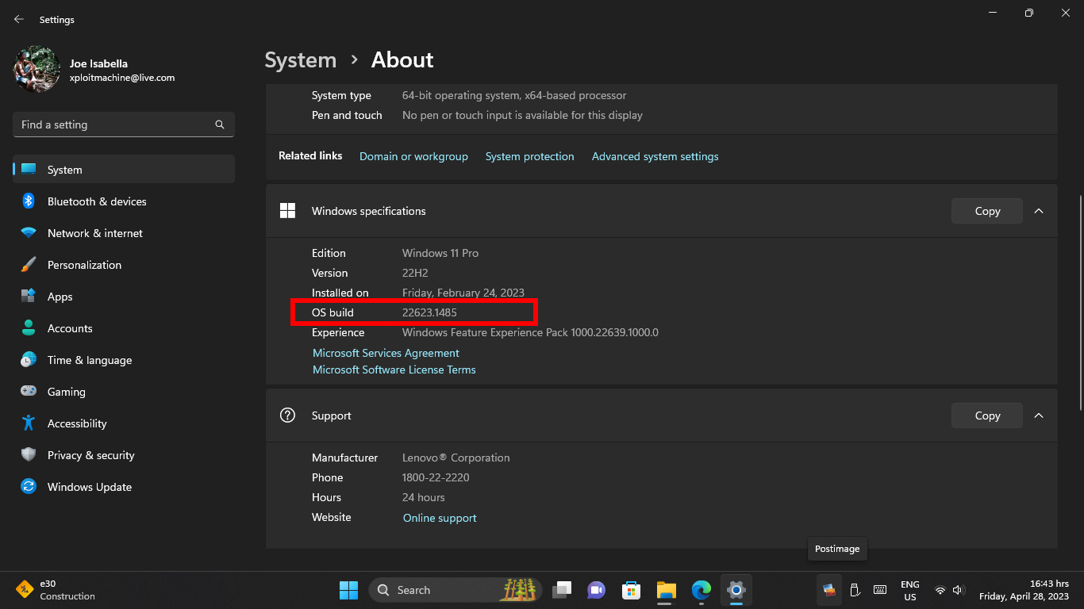Image resolution: width=1084 pixels, height=609 pixels.
Task: Open Microsoft Software License Terms link
Action: [394, 370]
